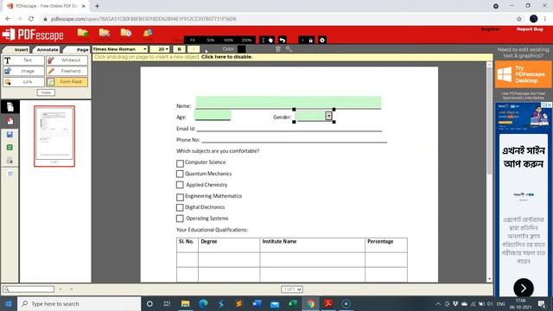Open the Gender dropdown arrow on form
This screenshot has width=553, height=311.
328,116
